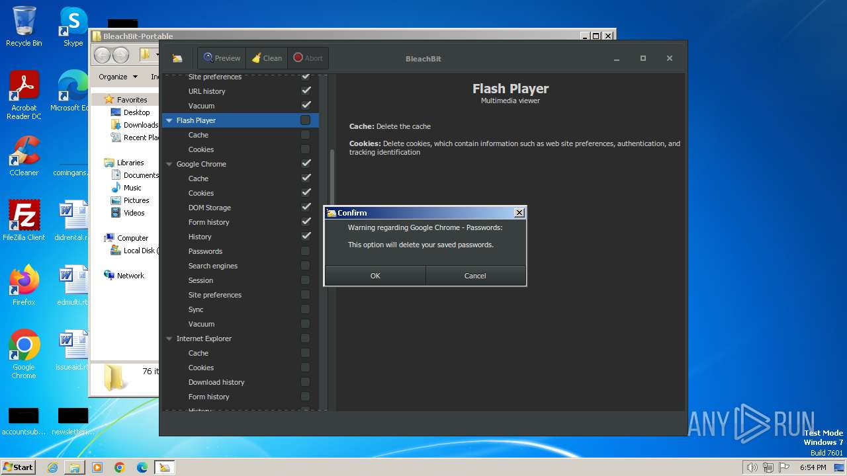The image size is (847, 476).
Task: Launch Skype from the desktop
Action: tap(73, 26)
